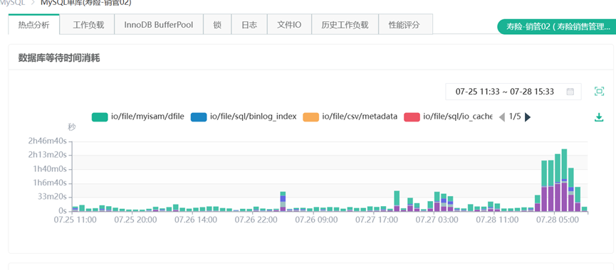Click the 07.26 14:00 x-axis label

[x=196, y=220]
